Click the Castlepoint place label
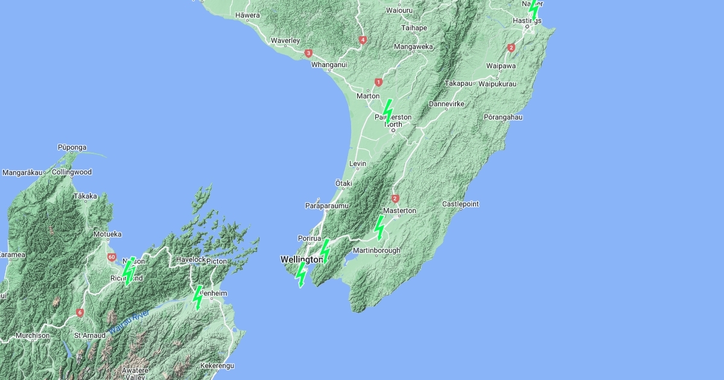This screenshot has width=724, height=380. pos(460,204)
